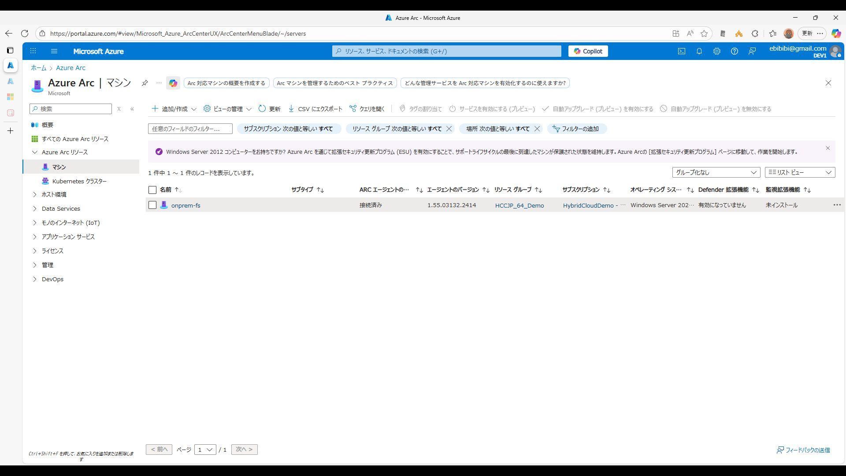The image size is (846, 476).
Task: Open the onprem-fs row context menu ellipsis
Action: [837, 205]
